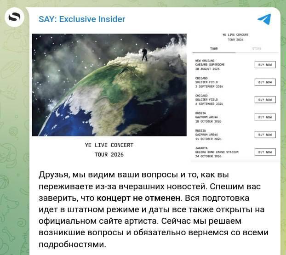The image size is (286, 255).
Task: Click the "NEW ORLEANS" city label
Action: [x=205, y=61]
